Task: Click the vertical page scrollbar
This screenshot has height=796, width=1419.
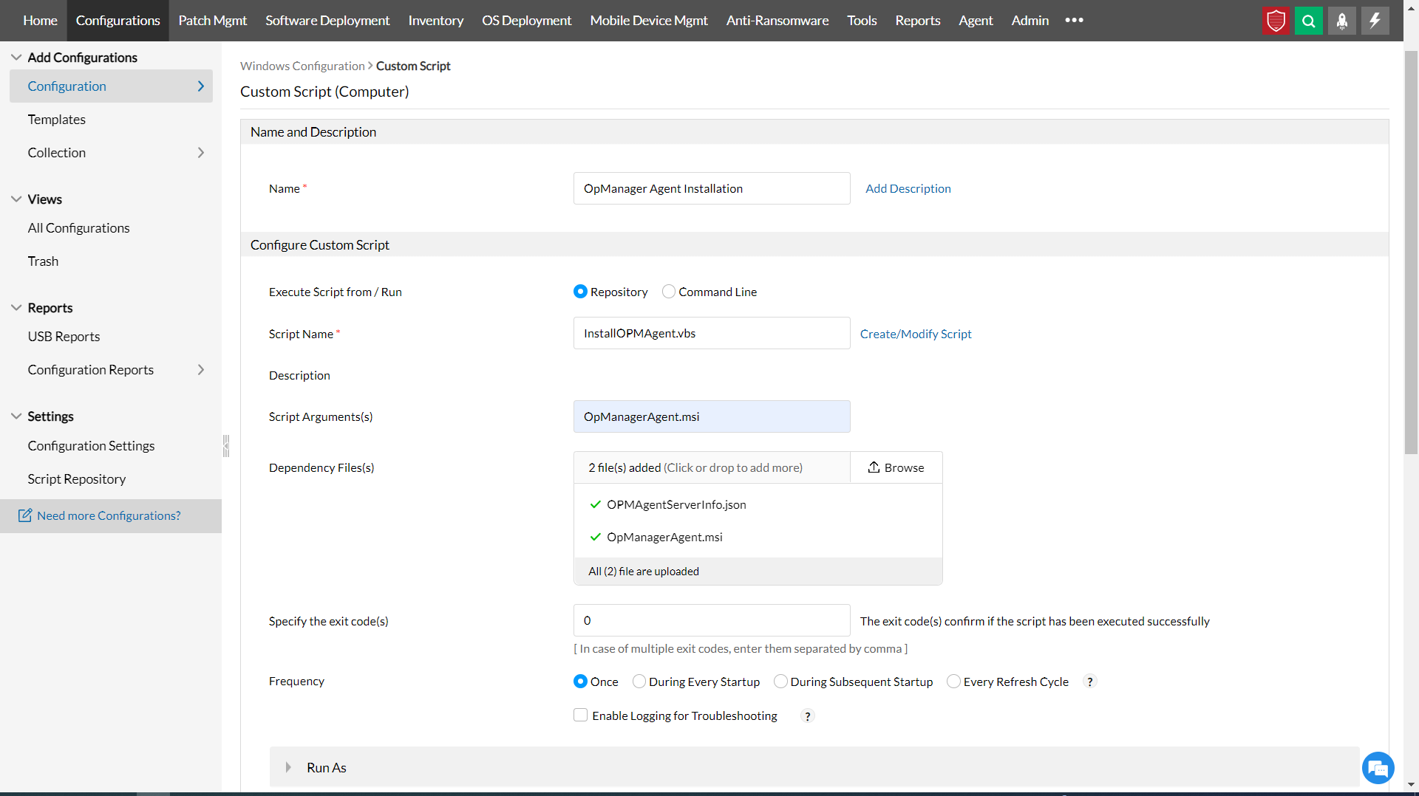Action: tap(1411, 251)
